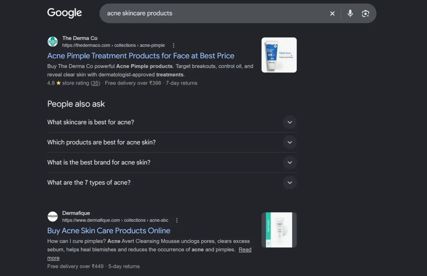Expand 'Which products are best for acne skin?'
The image size is (427, 276).
click(x=172, y=142)
